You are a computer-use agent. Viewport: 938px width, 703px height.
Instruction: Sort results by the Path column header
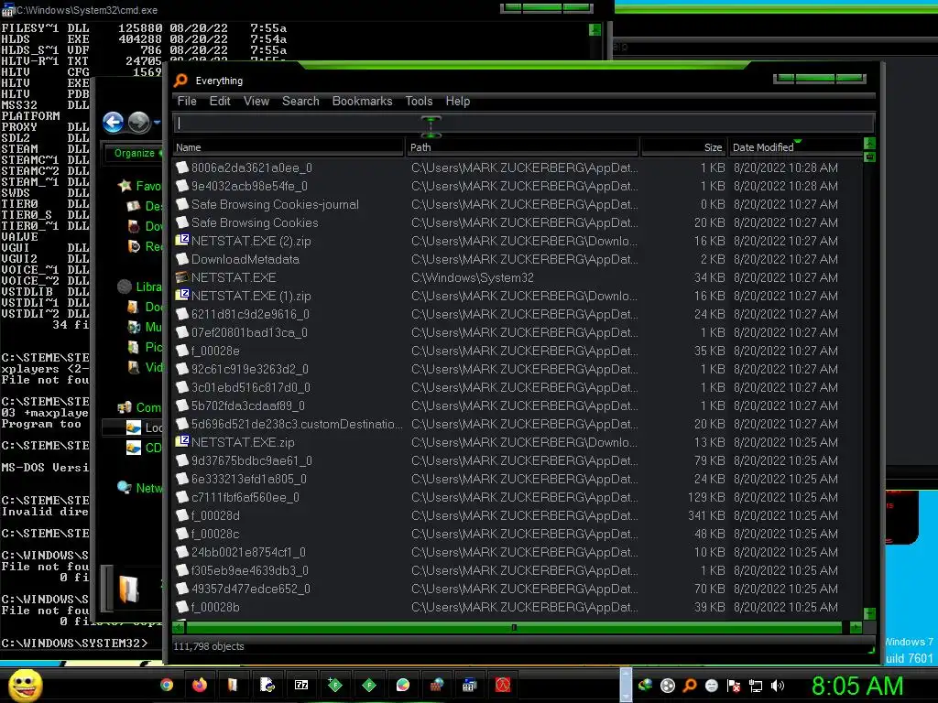[x=522, y=147]
